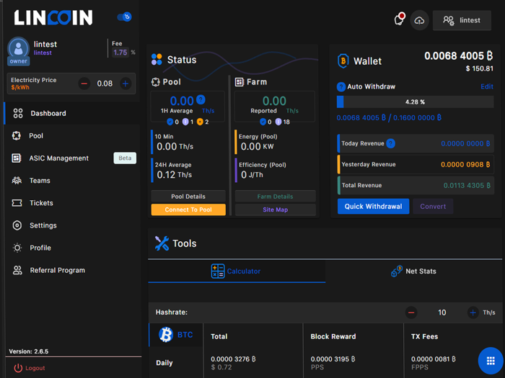Screen dimensions: 505x378
Task: Click the ASIC Management sidebar icon
Action: coord(17,158)
